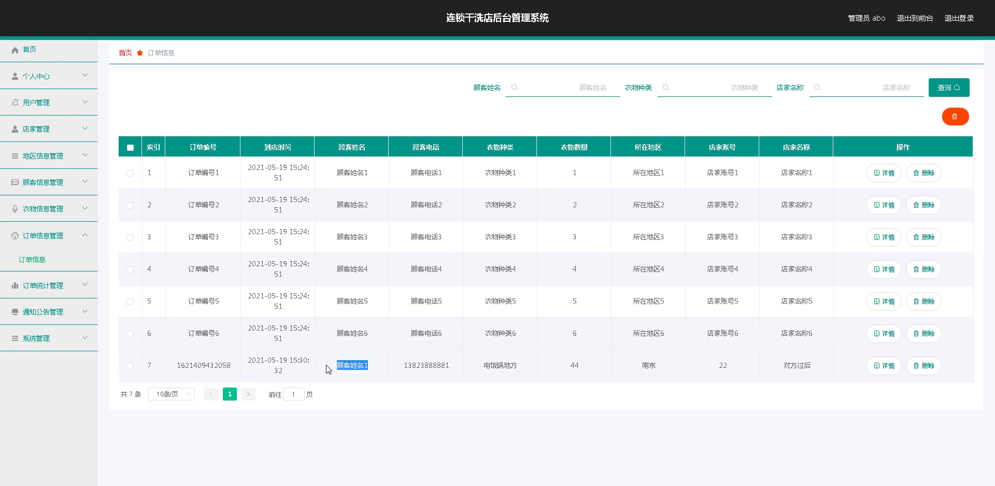This screenshot has height=486, width=995.
Task: Click the star icon in the breadcrumb
Action: point(140,53)
